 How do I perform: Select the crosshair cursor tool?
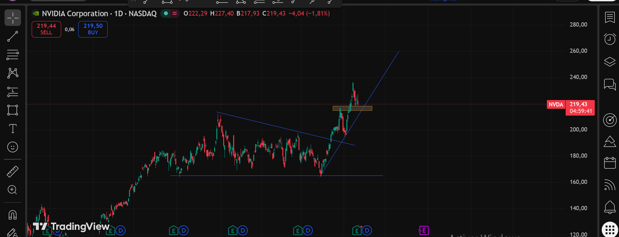click(x=13, y=18)
